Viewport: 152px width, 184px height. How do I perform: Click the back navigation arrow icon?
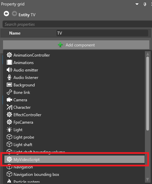tap(6, 14)
